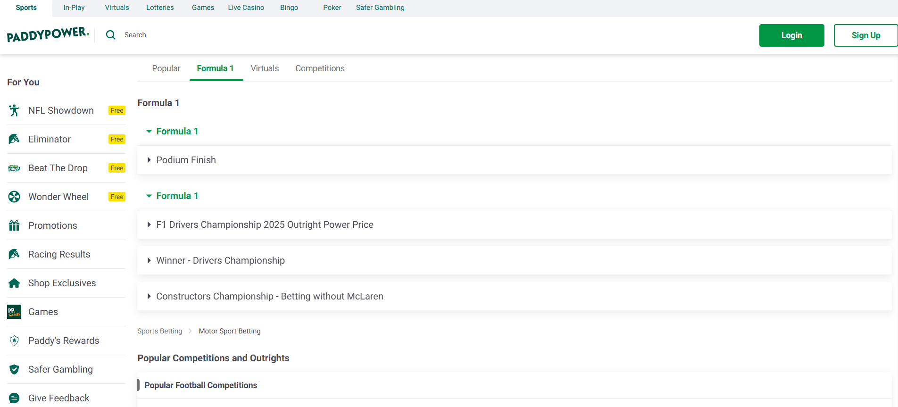Screen dimensions: 898x407
Task: Click the Eliminator horse racing icon
Action: (x=14, y=139)
